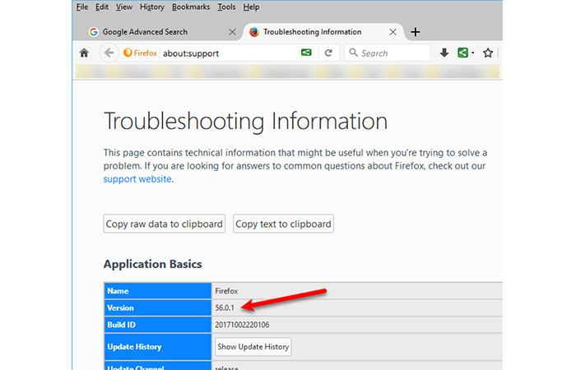The width and height of the screenshot is (576, 370).
Task: Go back with the back arrow button
Action: point(109,53)
